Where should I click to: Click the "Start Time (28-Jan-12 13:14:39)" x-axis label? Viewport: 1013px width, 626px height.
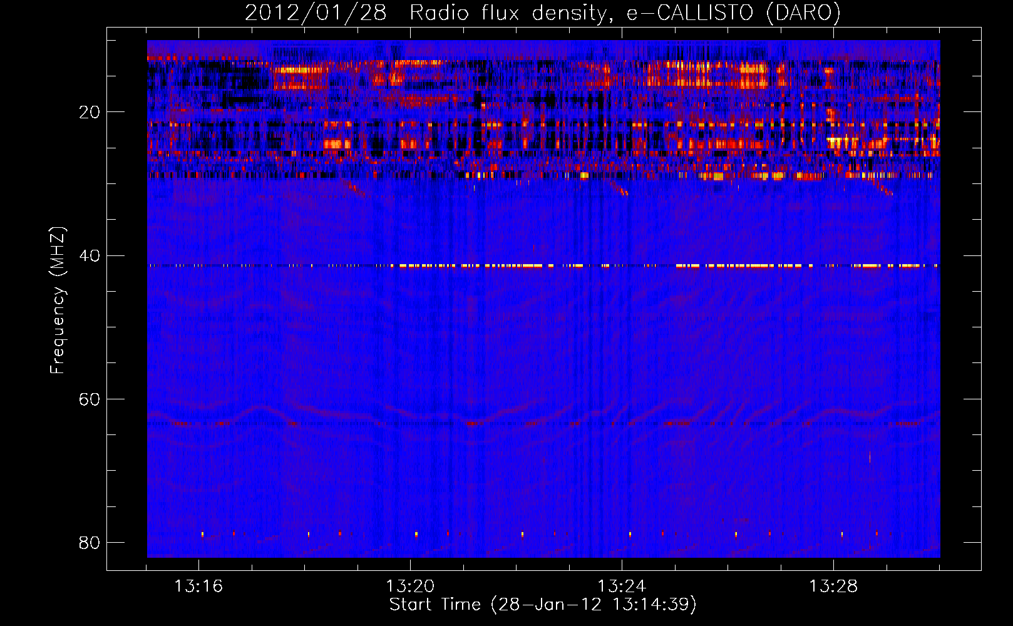point(543,605)
